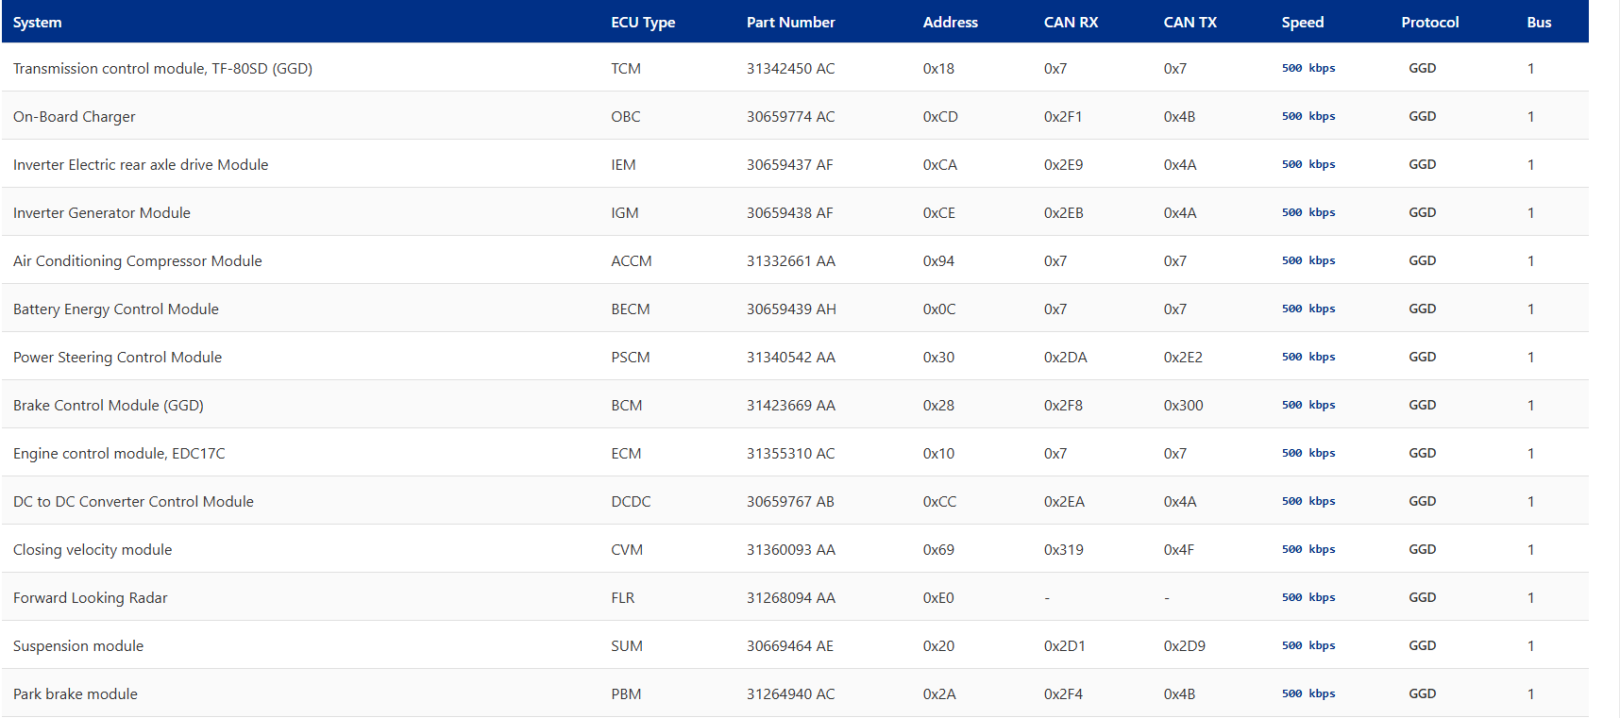The width and height of the screenshot is (1620, 718).
Task: Select the CAN TX column header
Action: pos(1190,23)
